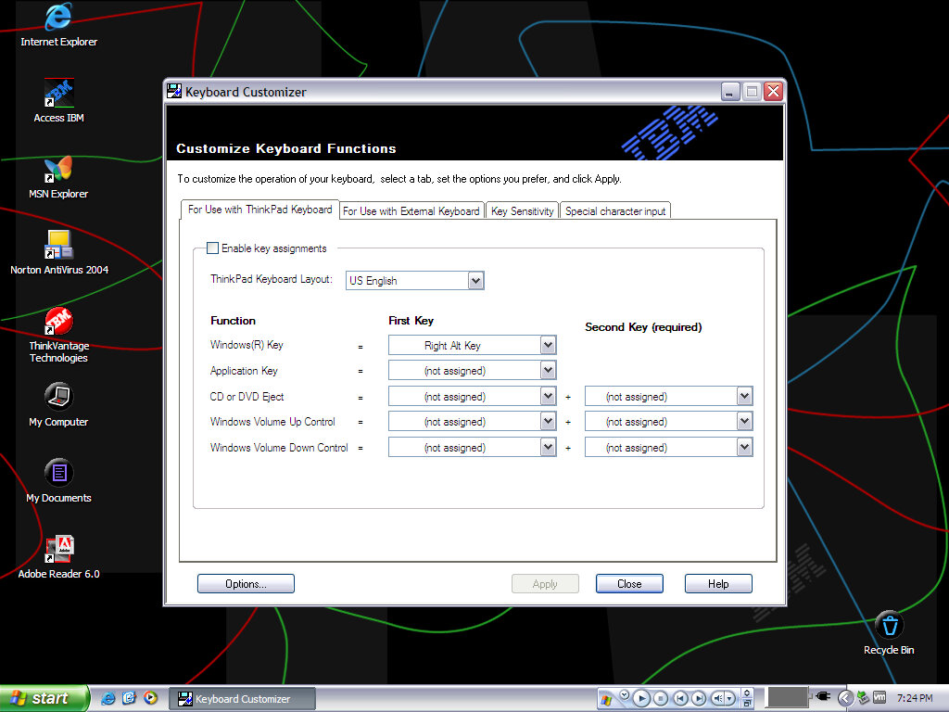Open Adobe Reader 6.0 shortcut
Screen dimensions: 949x712
pyautogui.click(x=58, y=550)
